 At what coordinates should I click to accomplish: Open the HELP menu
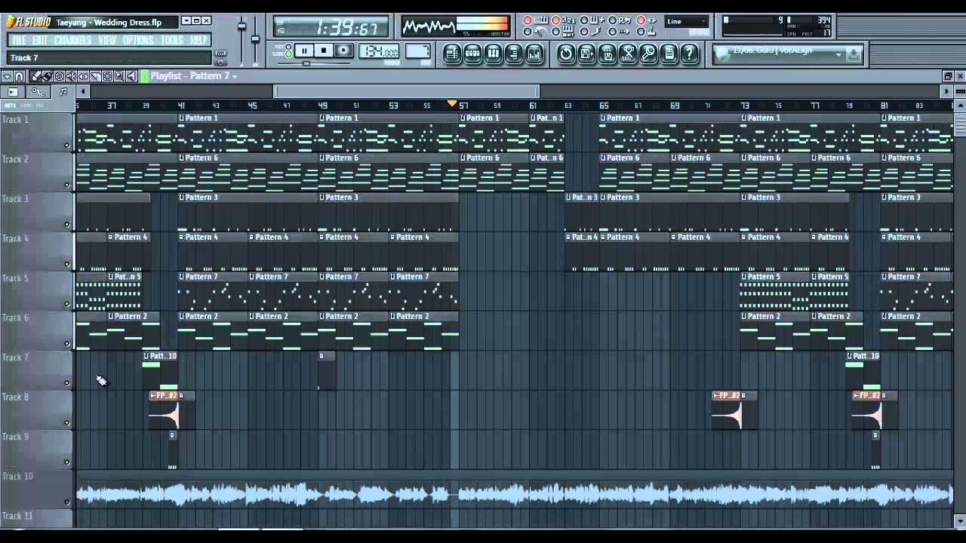point(198,40)
